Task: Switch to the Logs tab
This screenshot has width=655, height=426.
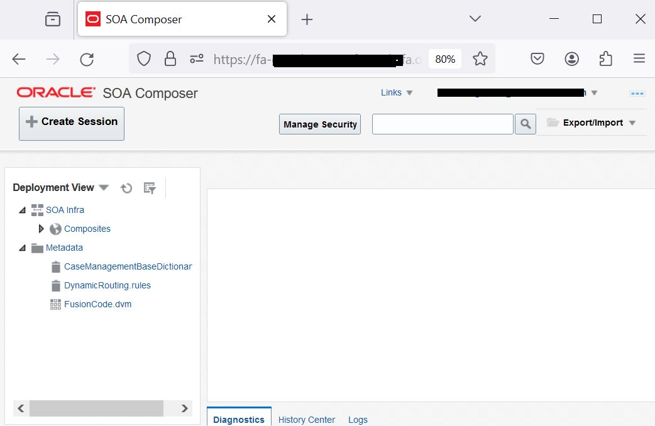Action: pyautogui.click(x=358, y=419)
